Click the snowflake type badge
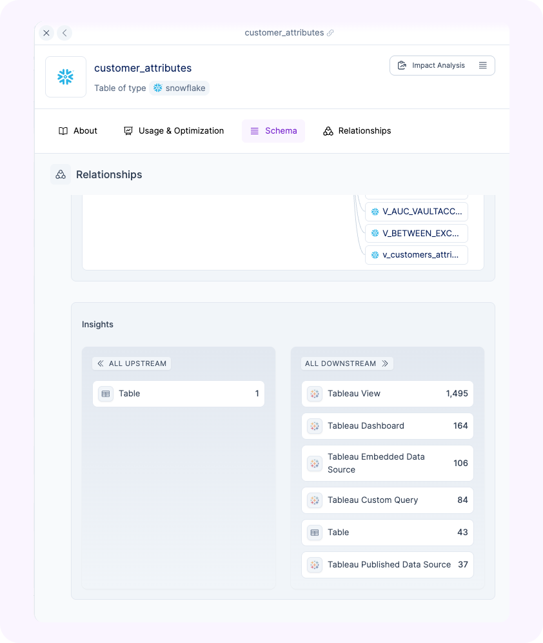543x643 pixels. click(x=179, y=88)
